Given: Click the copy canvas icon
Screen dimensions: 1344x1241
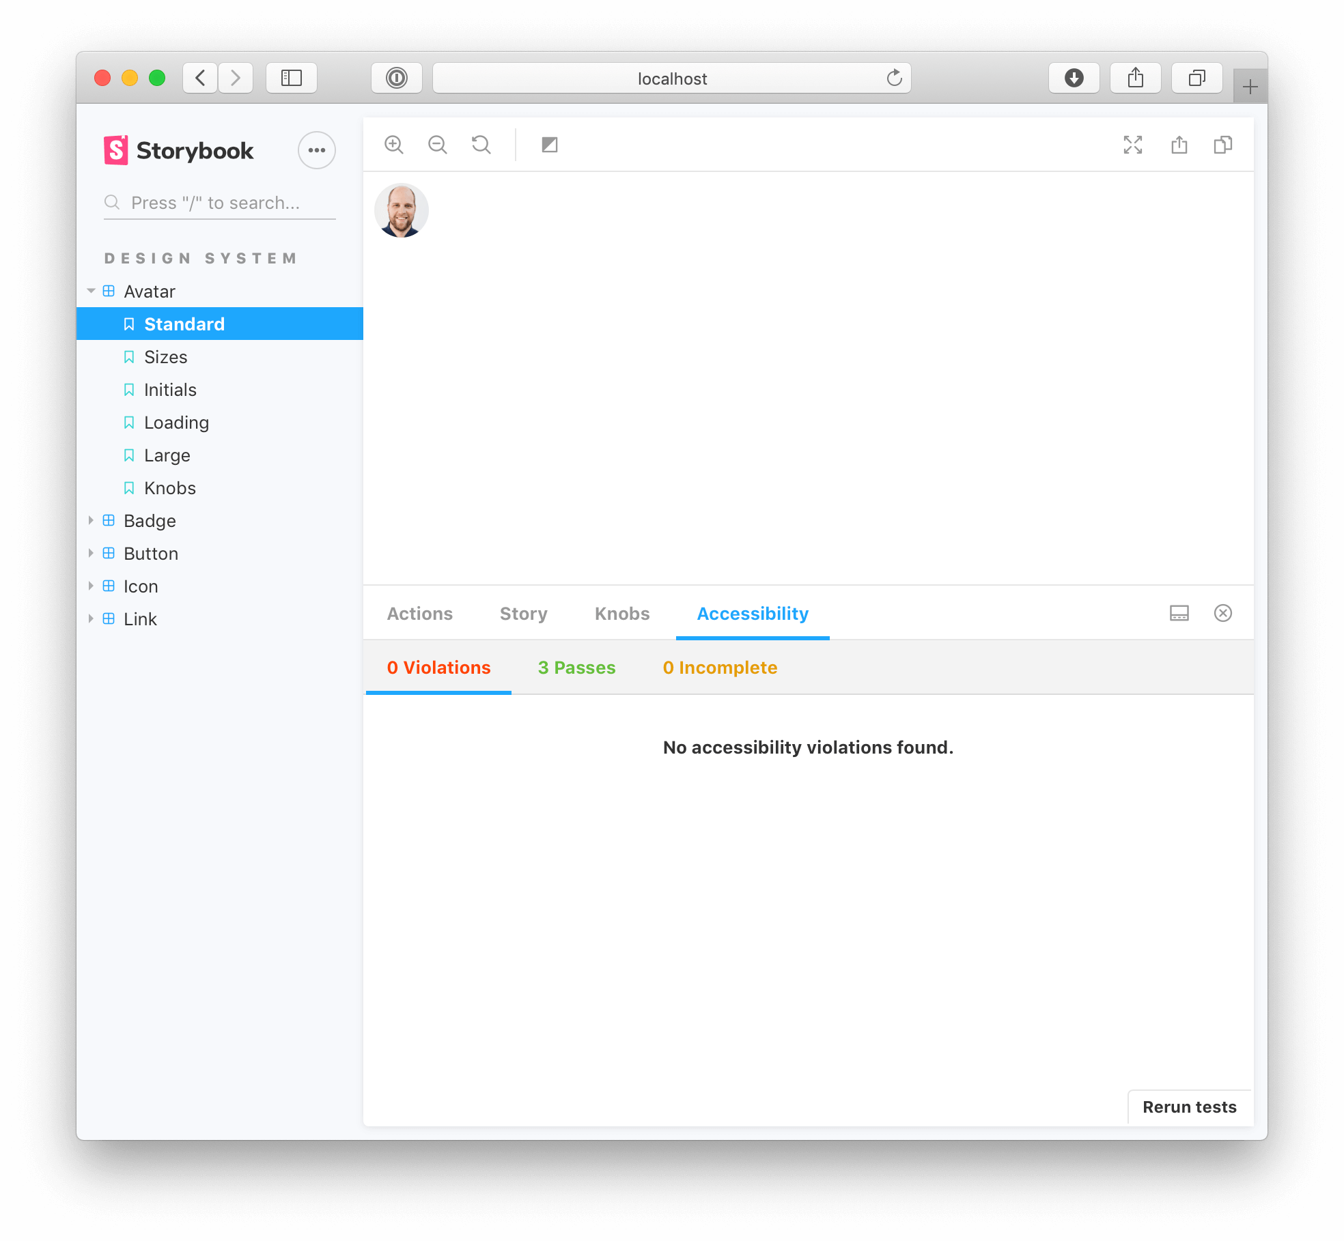Looking at the screenshot, I should click(1222, 145).
